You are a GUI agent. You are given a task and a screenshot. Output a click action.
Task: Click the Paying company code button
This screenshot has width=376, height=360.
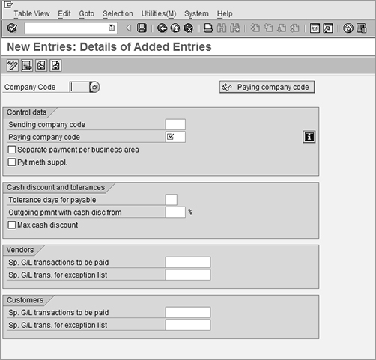pyautogui.click(x=267, y=87)
